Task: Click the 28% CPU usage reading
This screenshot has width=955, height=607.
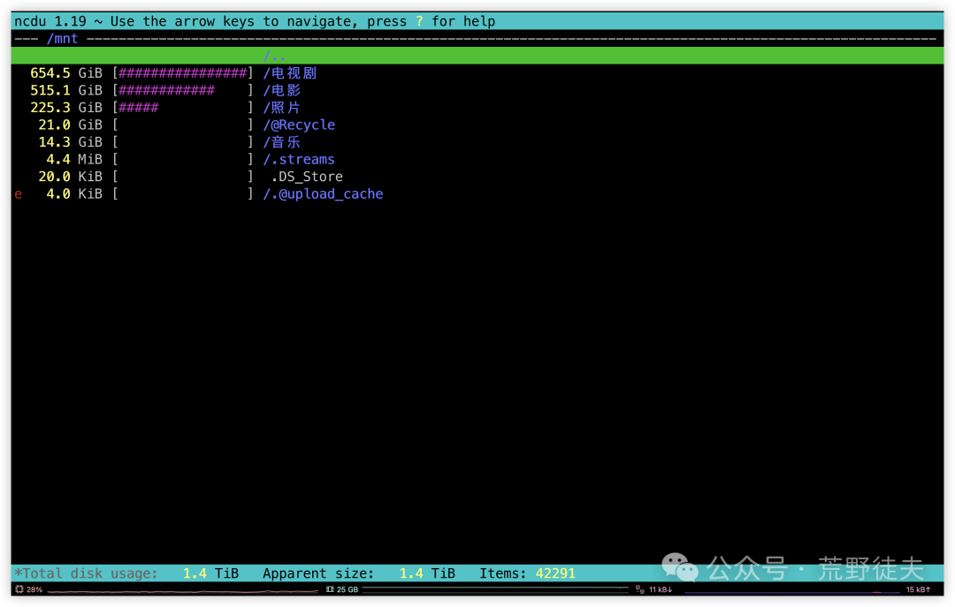Action: (34, 589)
